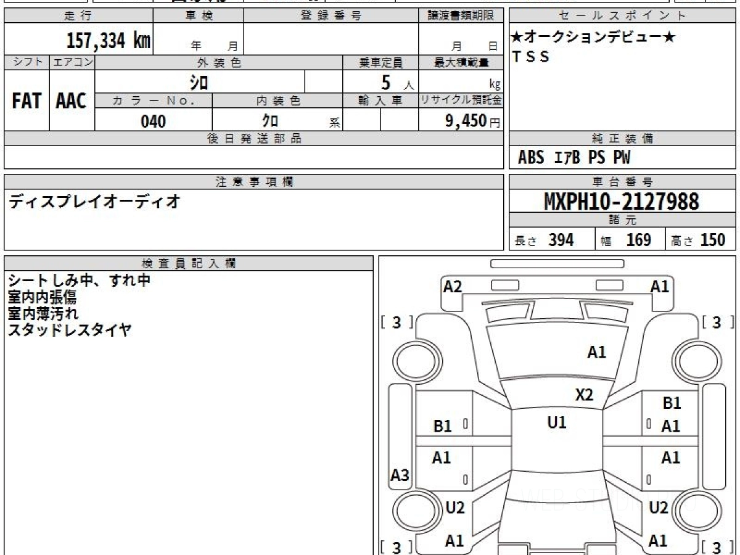The height and width of the screenshot is (555, 740).
Task: Click the セールスポイント section header
Action: (623, 16)
